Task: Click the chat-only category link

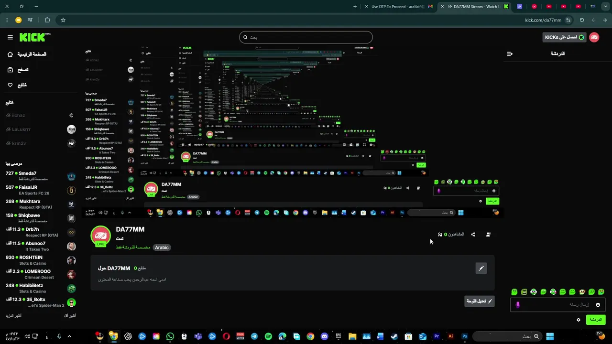Action: click(133, 247)
